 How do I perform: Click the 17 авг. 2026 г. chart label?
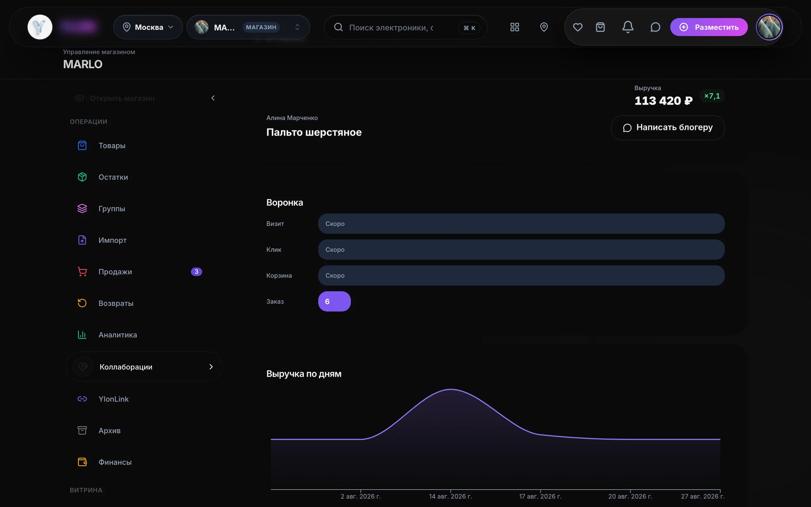pyautogui.click(x=540, y=496)
